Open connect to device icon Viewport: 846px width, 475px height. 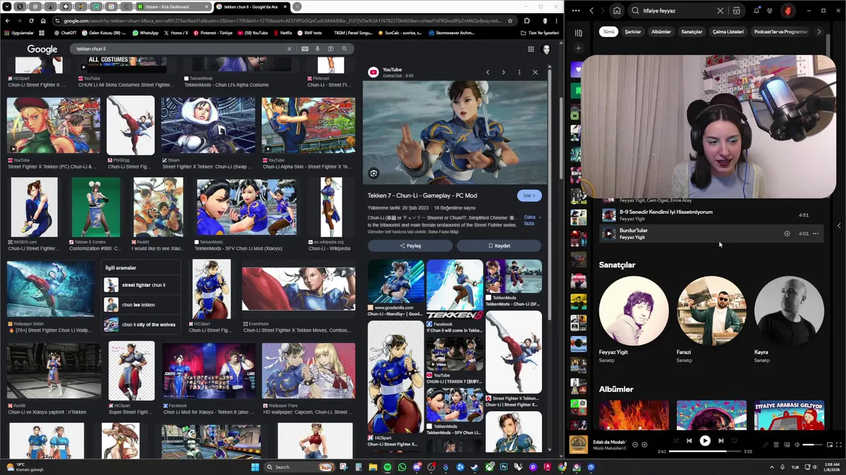(x=787, y=445)
